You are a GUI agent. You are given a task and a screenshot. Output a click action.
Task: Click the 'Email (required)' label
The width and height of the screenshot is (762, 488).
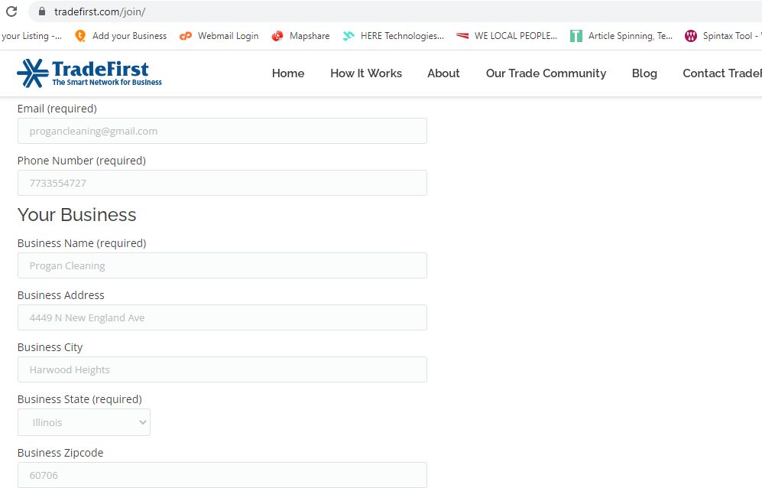(57, 109)
